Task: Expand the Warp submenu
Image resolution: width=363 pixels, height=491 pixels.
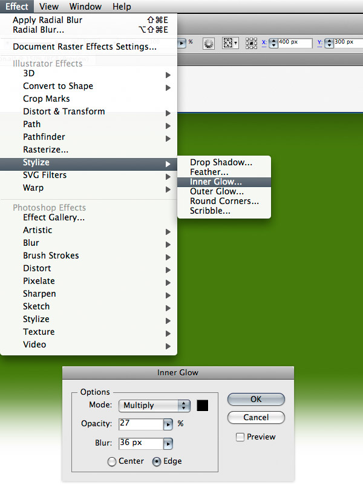Action: coord(88,188)
